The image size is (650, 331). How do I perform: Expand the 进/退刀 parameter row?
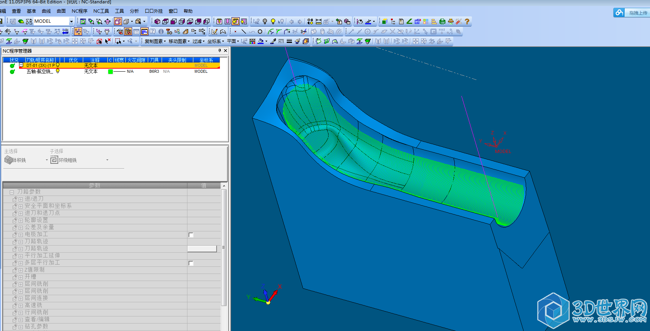click(21, 199)
